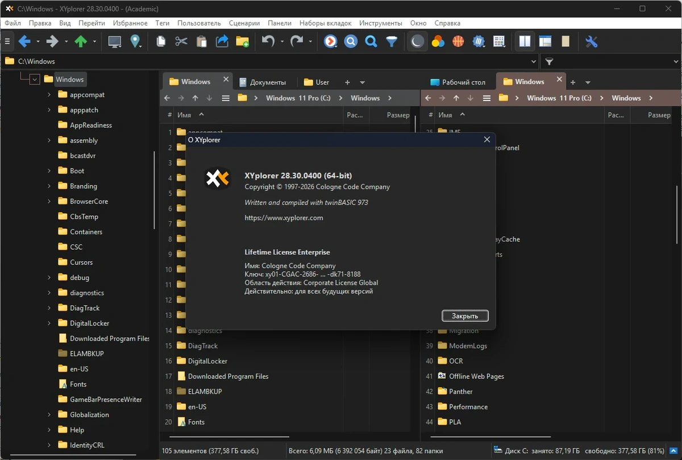Open the Drives monitor icon

(x=115, y=41)
